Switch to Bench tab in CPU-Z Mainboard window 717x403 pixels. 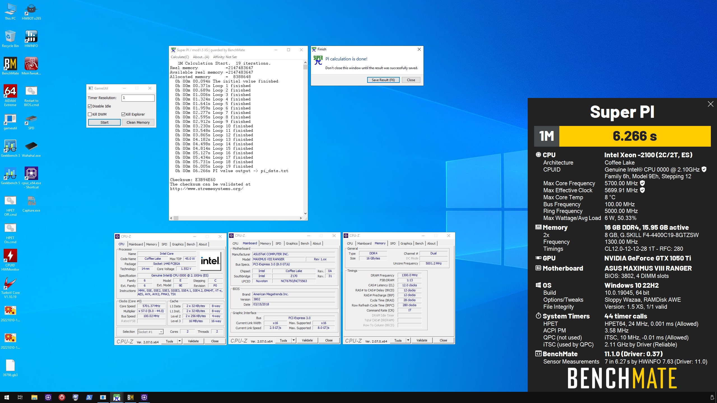pos(305,243)
